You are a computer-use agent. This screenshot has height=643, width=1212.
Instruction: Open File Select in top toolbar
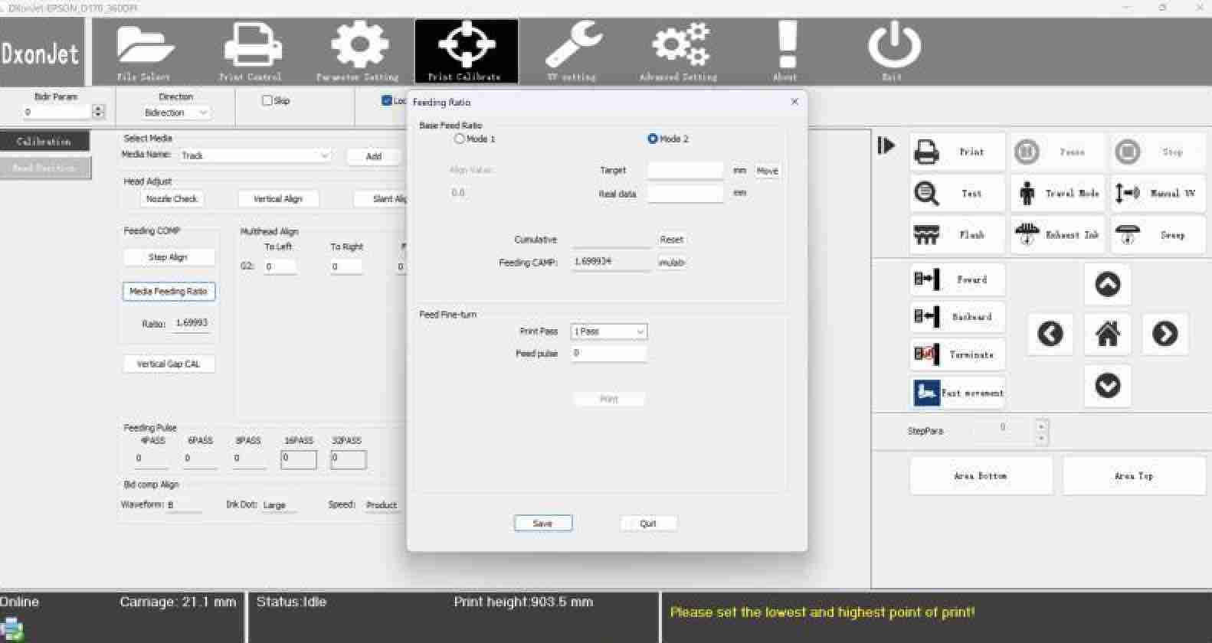(144, 52)
